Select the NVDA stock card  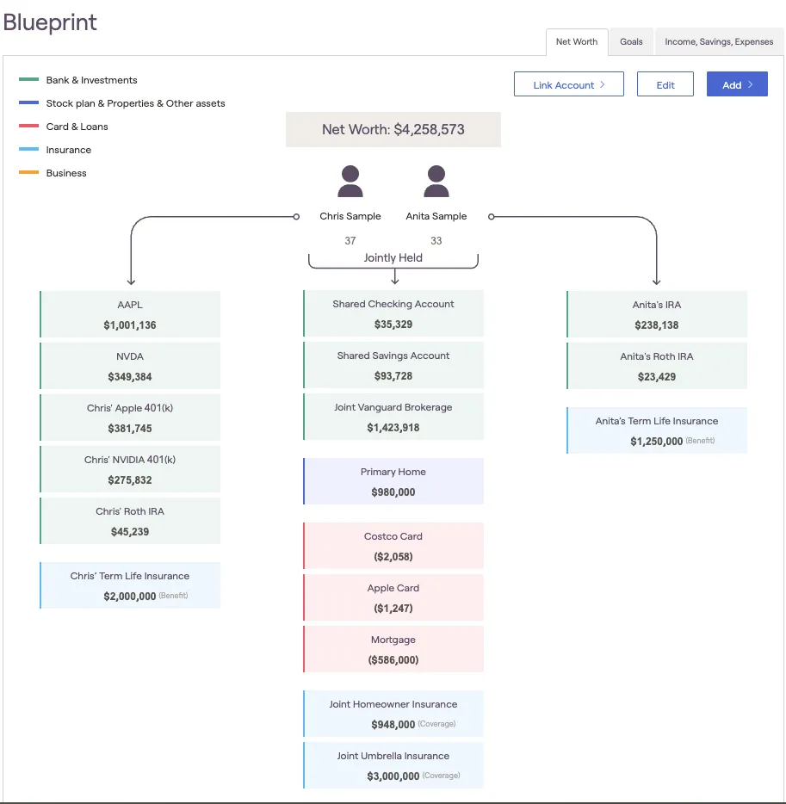click(130, 366)
